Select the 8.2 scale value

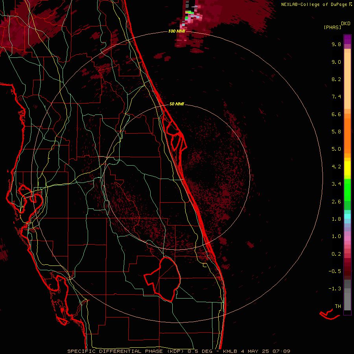[336, 79]
